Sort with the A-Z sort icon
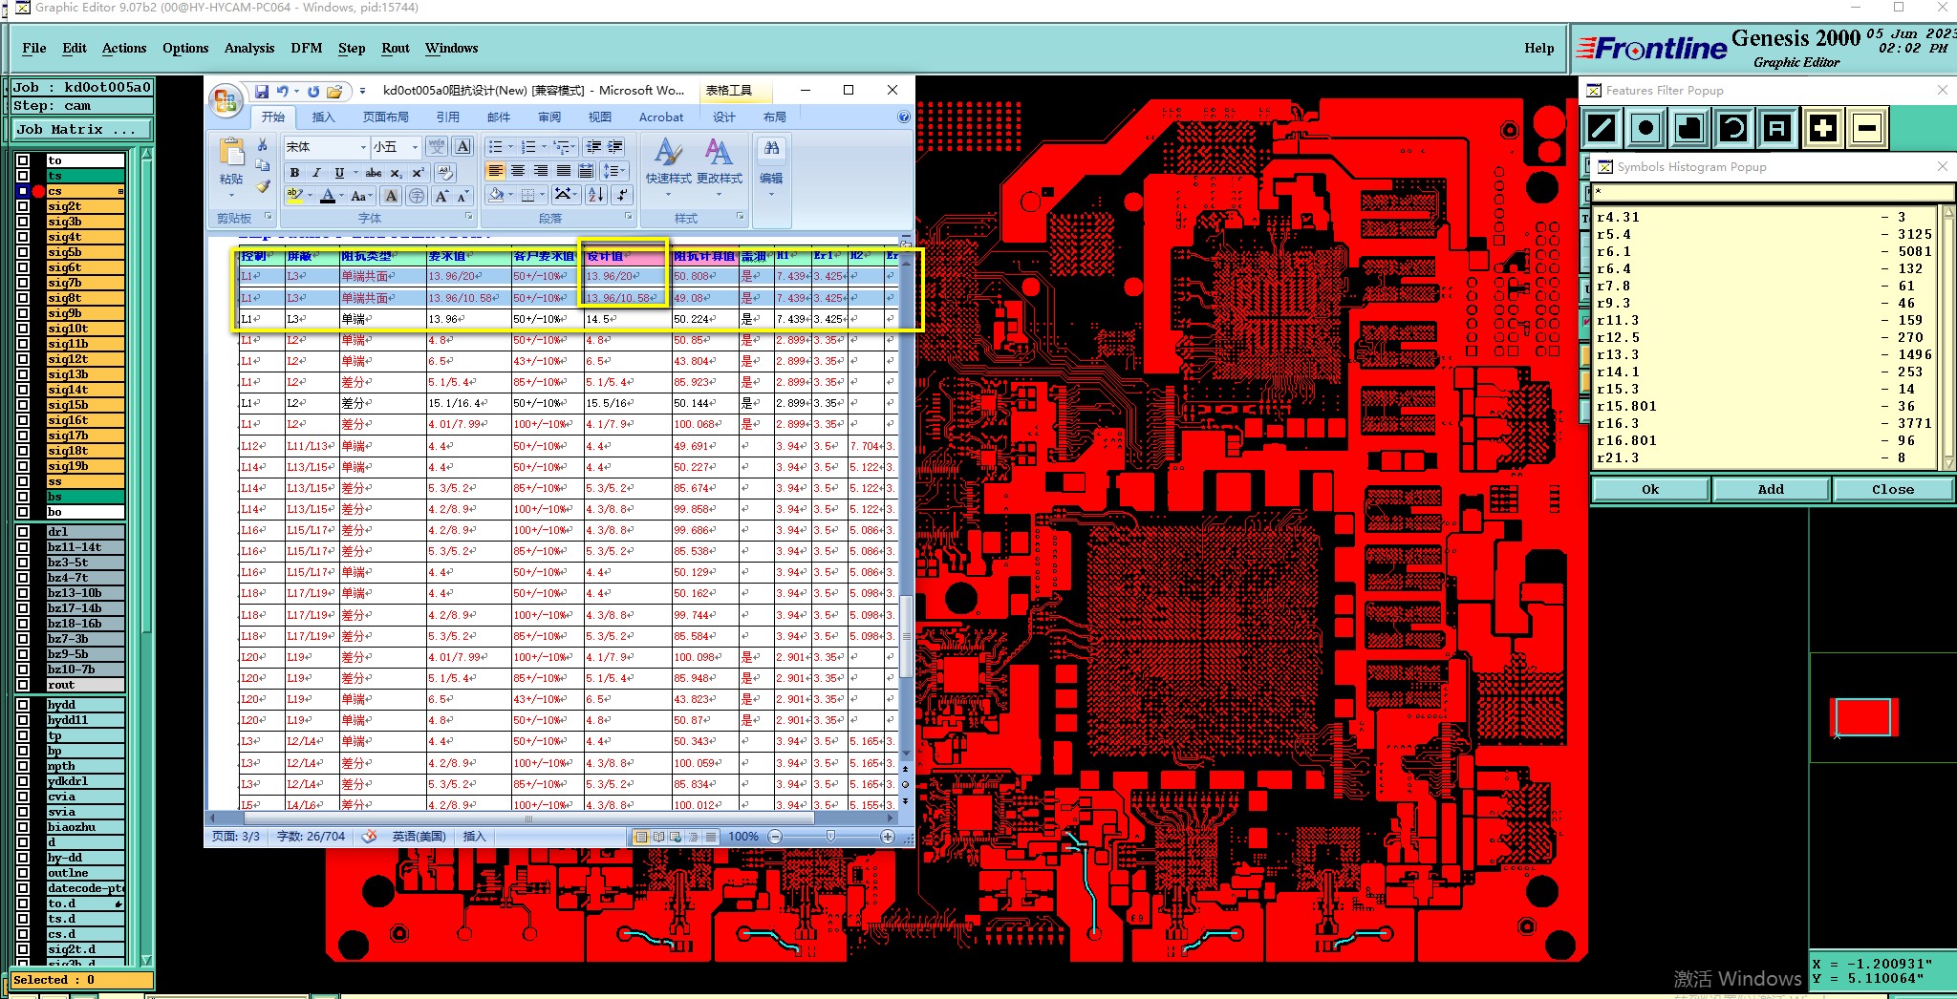The image size is (1957, 999). 596,195
